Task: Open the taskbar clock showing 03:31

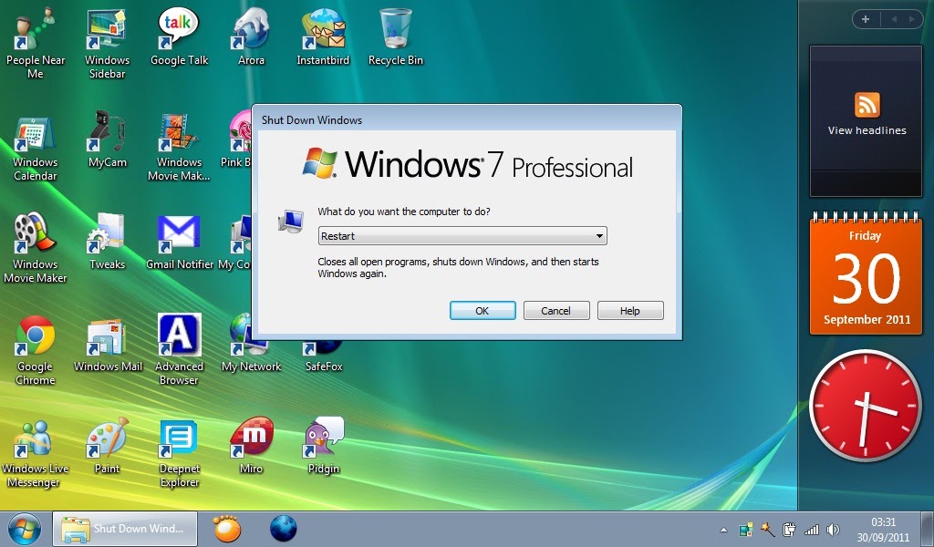Action: pos(883,529)
